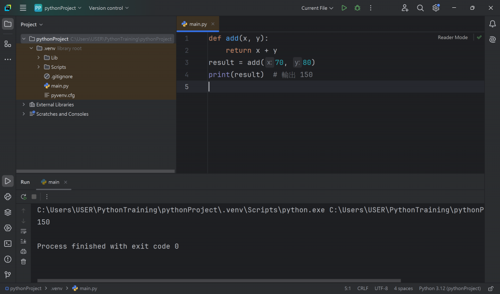Toggle Reader Mode in the editor
This screenshot has width=500, height=294.
coord(452,38)
